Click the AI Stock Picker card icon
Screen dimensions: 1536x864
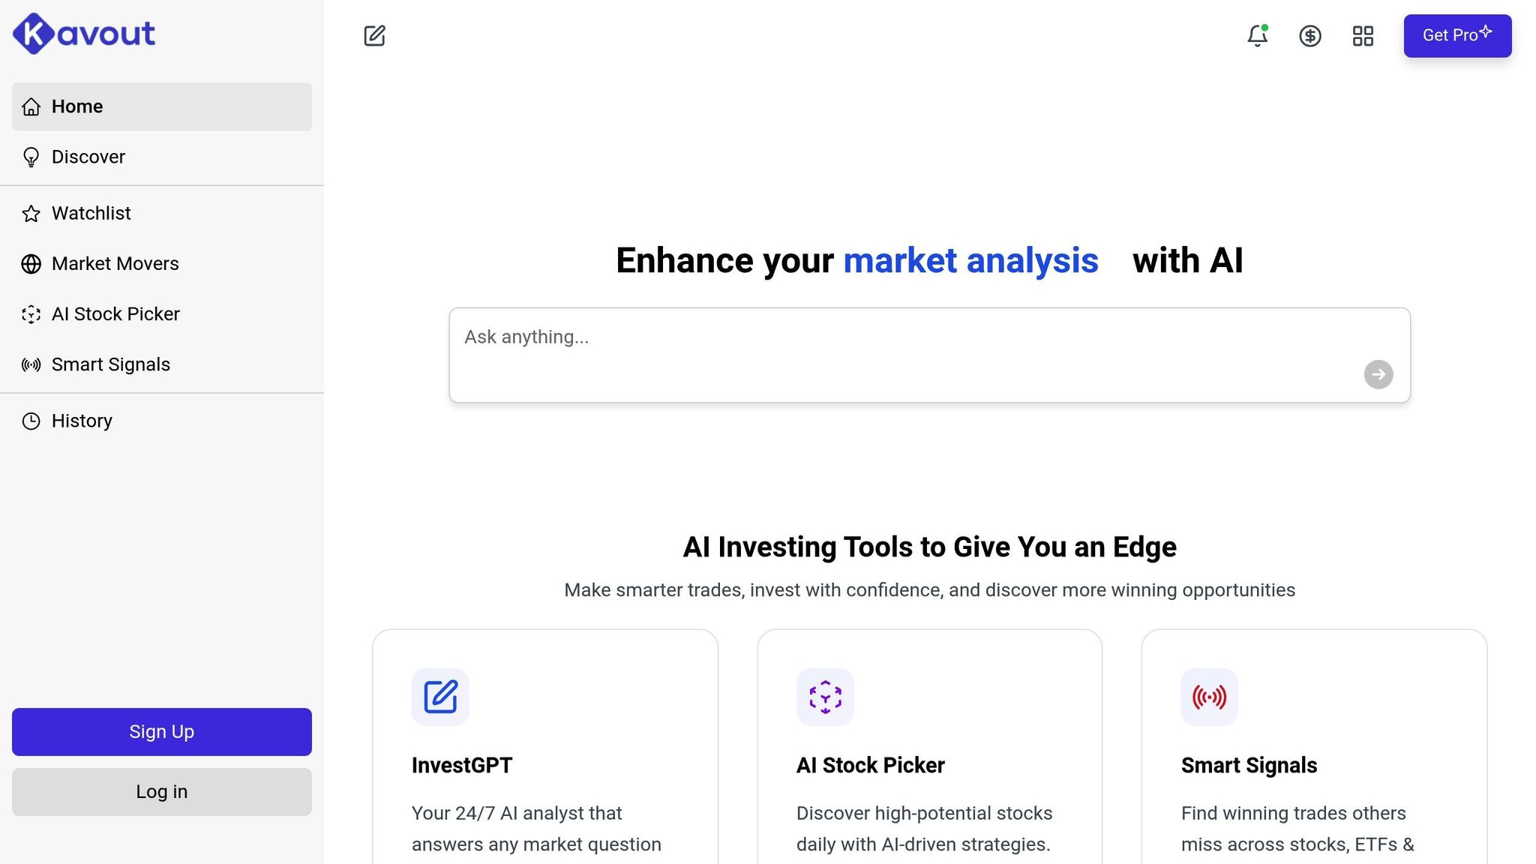[x=825, y=697]
